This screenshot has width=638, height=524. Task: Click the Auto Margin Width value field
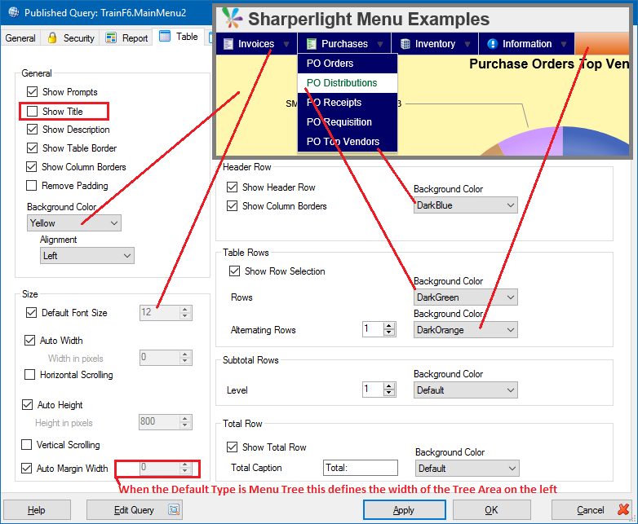pyautogui.click(x=160, y=468)
